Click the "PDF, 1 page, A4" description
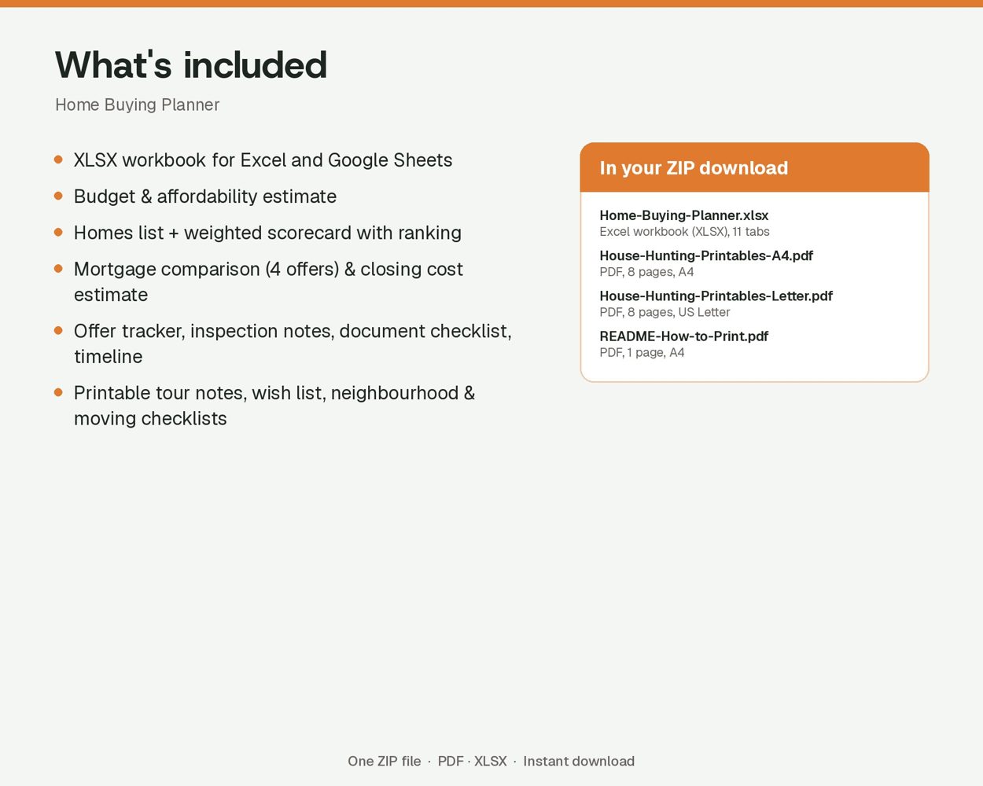 [642, 352]
